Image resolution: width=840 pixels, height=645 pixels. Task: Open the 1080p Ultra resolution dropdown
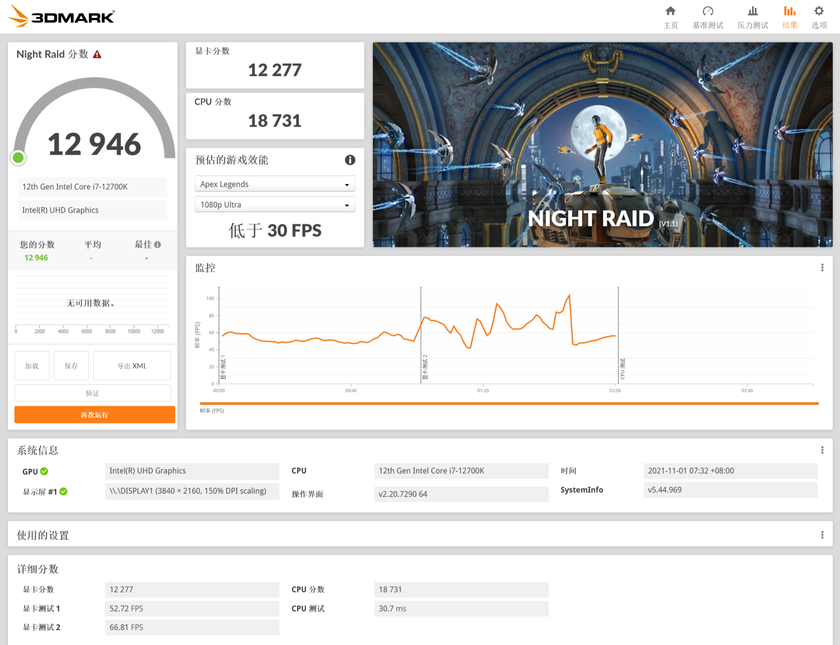pyautogui.click(x=275, y=205)
